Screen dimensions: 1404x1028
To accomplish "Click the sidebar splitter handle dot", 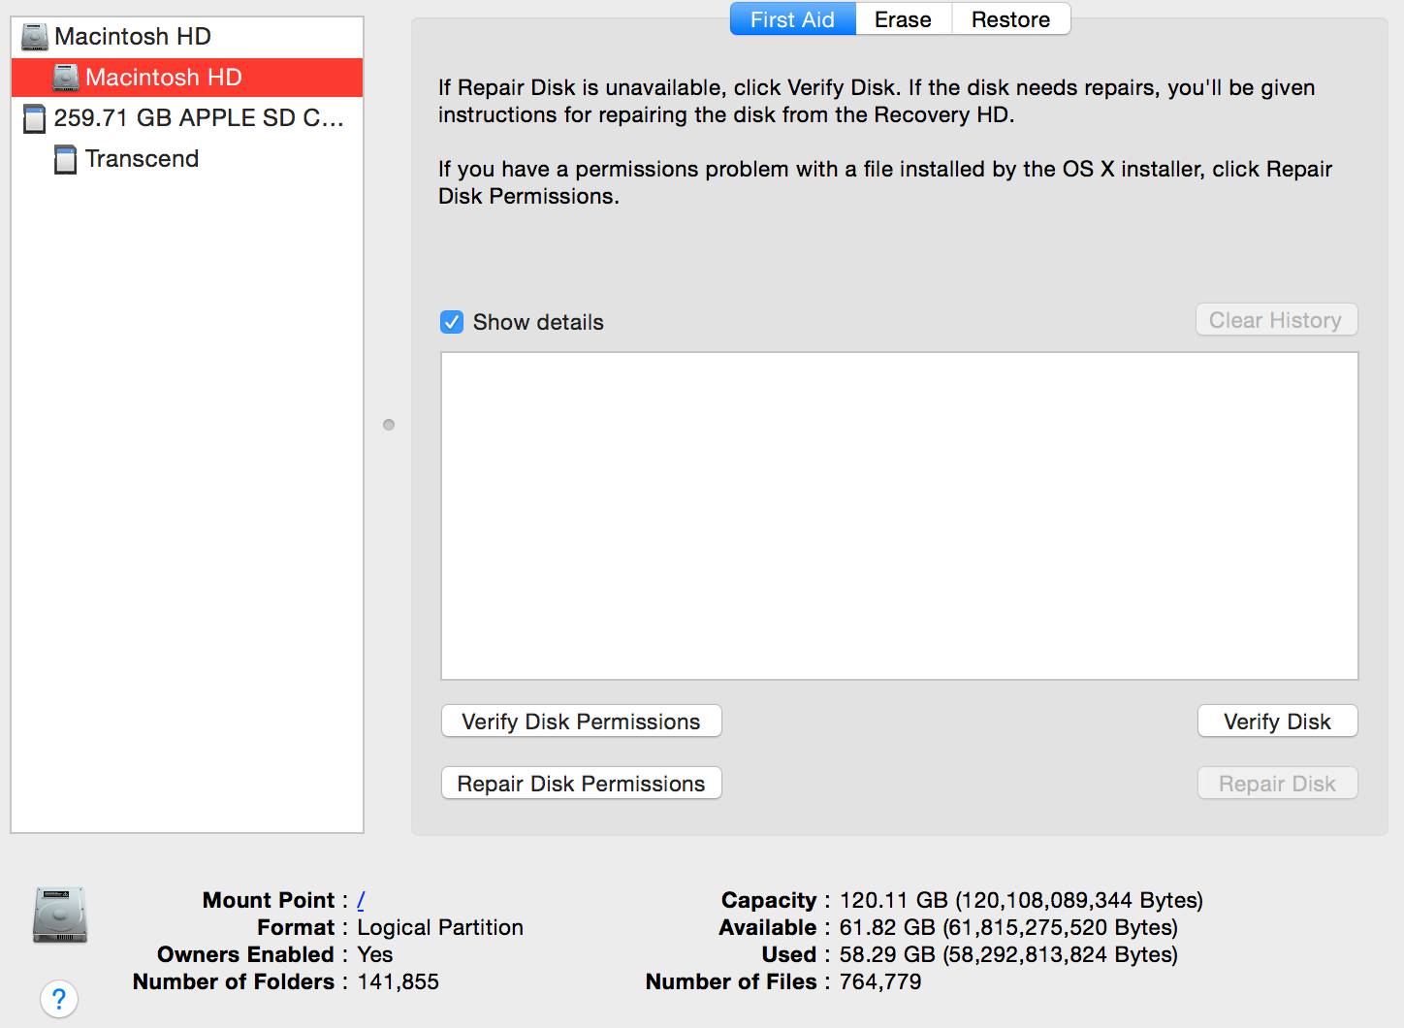I will tap(389, 425).
